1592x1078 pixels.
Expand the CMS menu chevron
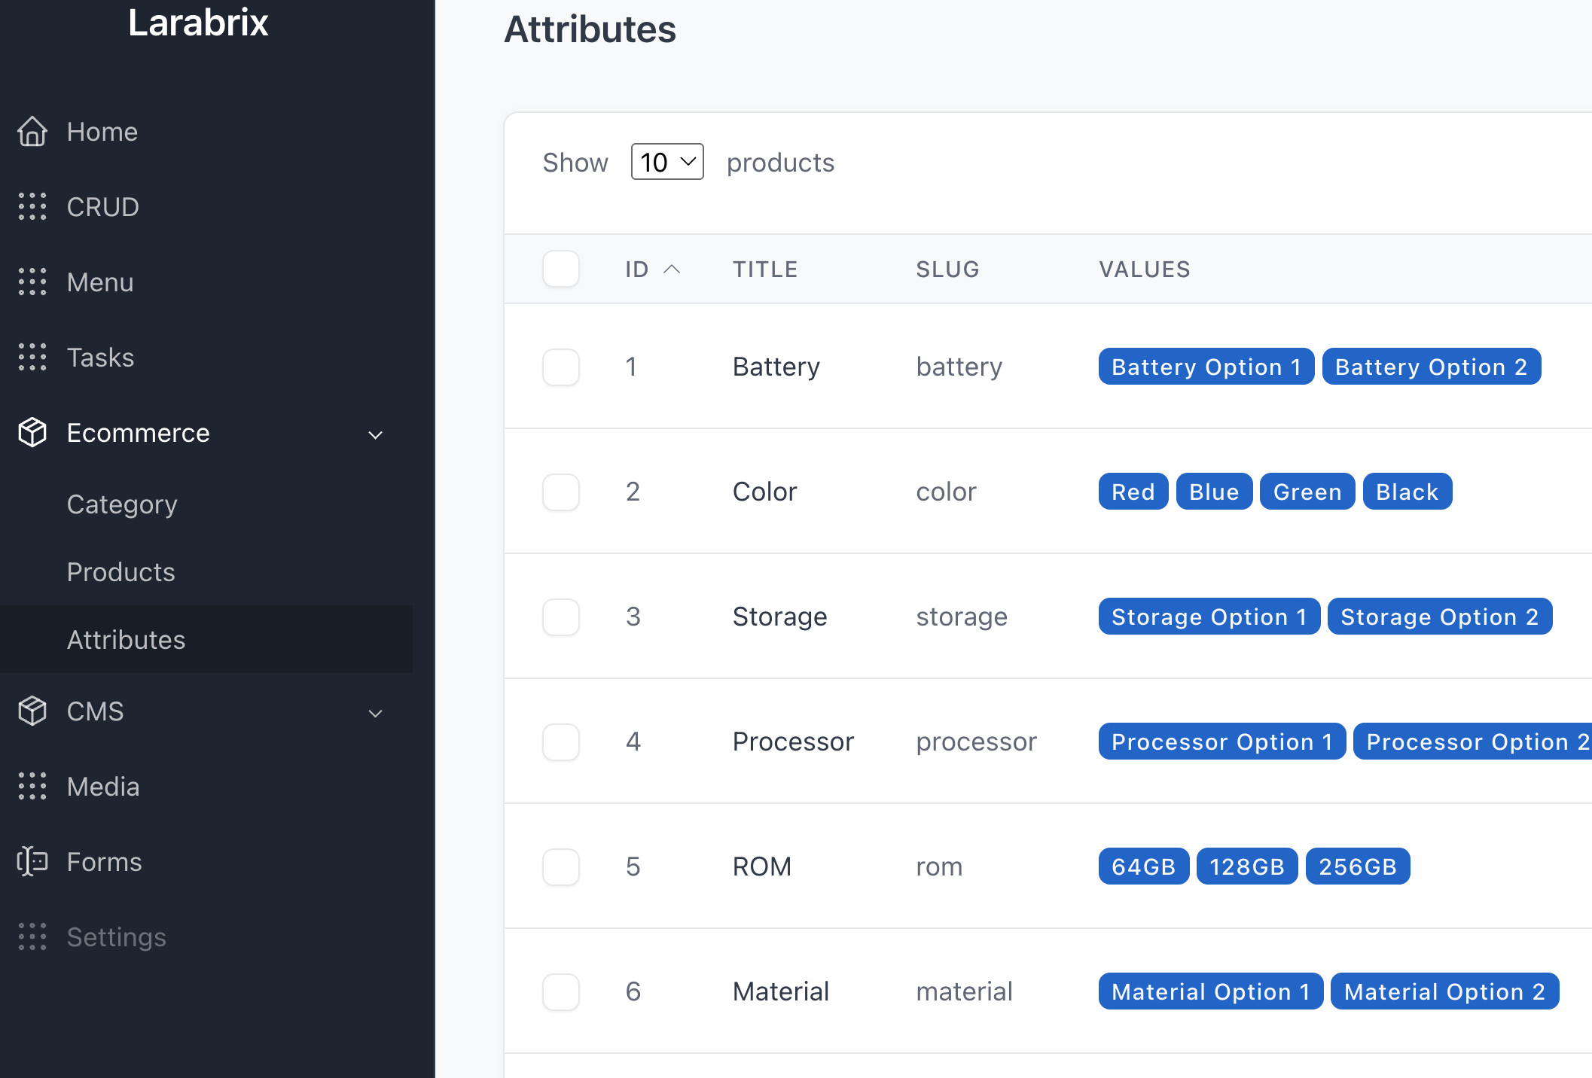(376, 713)
